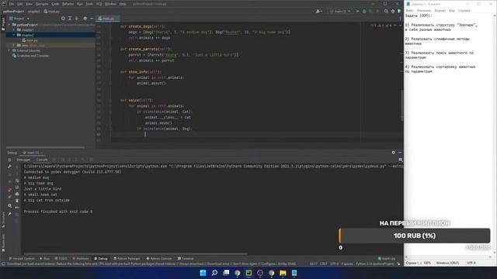Click the Project vertical side-tab button
Image resolution: width=497 pixels, height=279 pixels.
point(3,24)
